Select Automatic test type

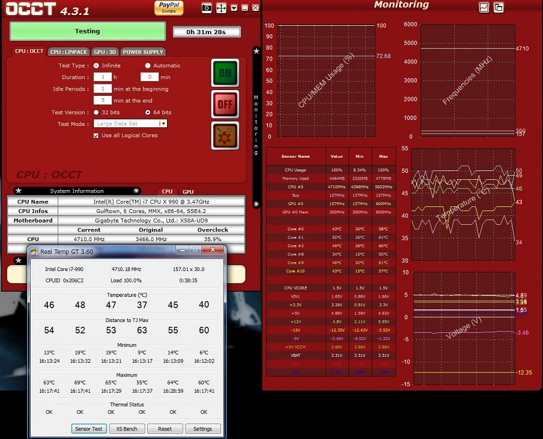click(x=148, y=66)
